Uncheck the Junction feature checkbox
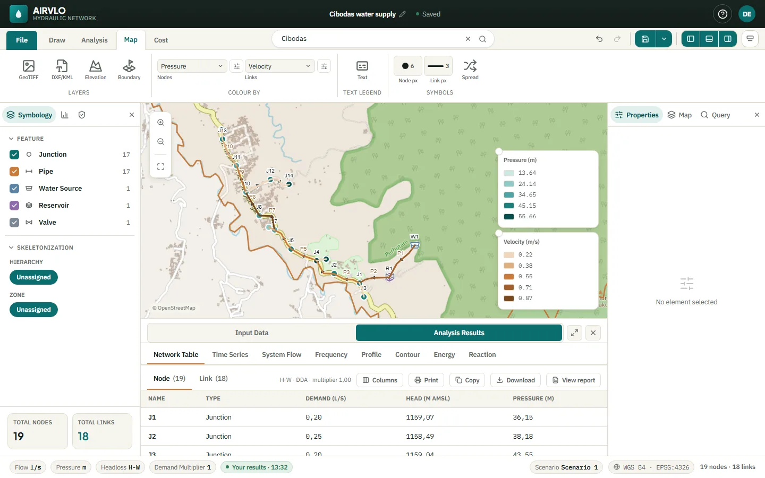 tap(14, 155)
